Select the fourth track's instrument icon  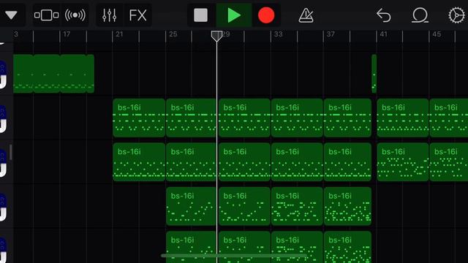[x=3, y=207]
